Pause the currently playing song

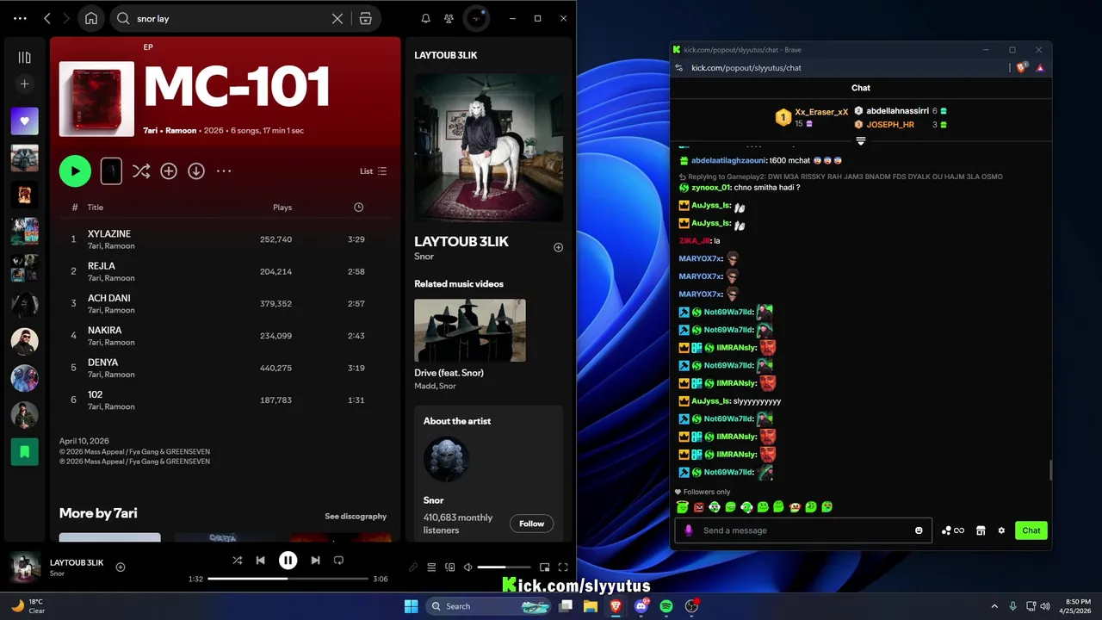[x=288, y=561]
